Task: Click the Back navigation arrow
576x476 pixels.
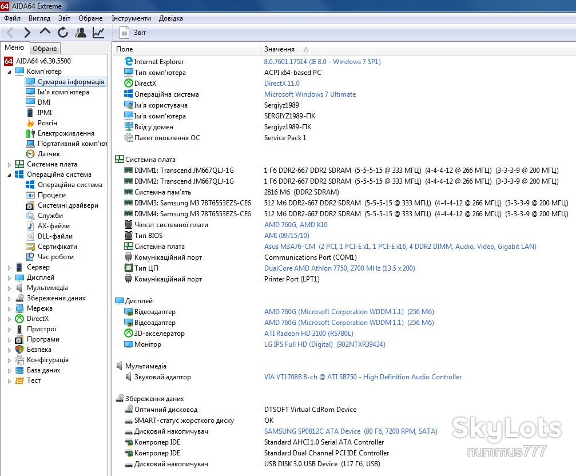Action: coord(10,33)
